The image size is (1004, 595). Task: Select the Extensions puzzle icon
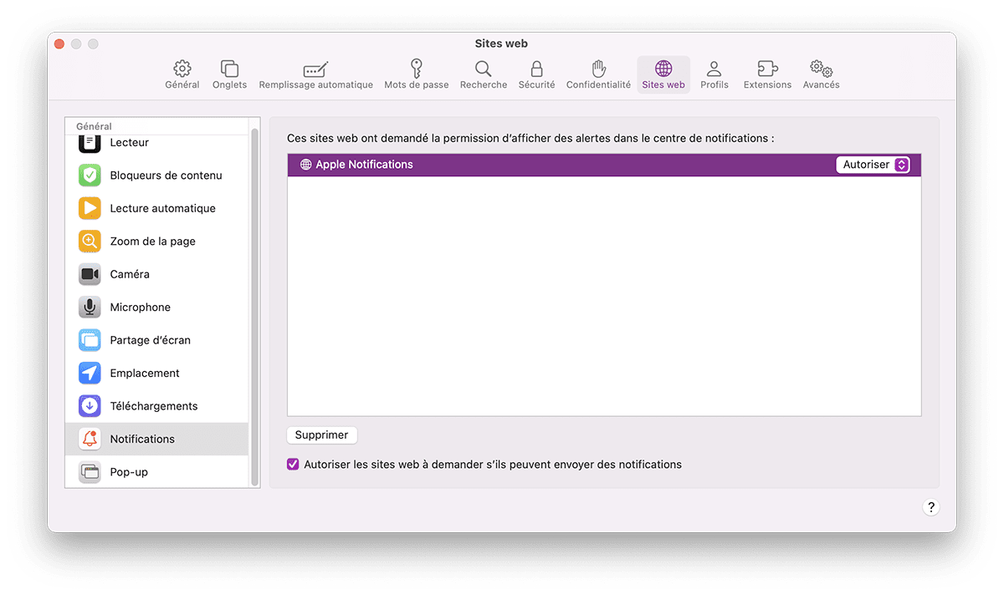coord(767,74)
